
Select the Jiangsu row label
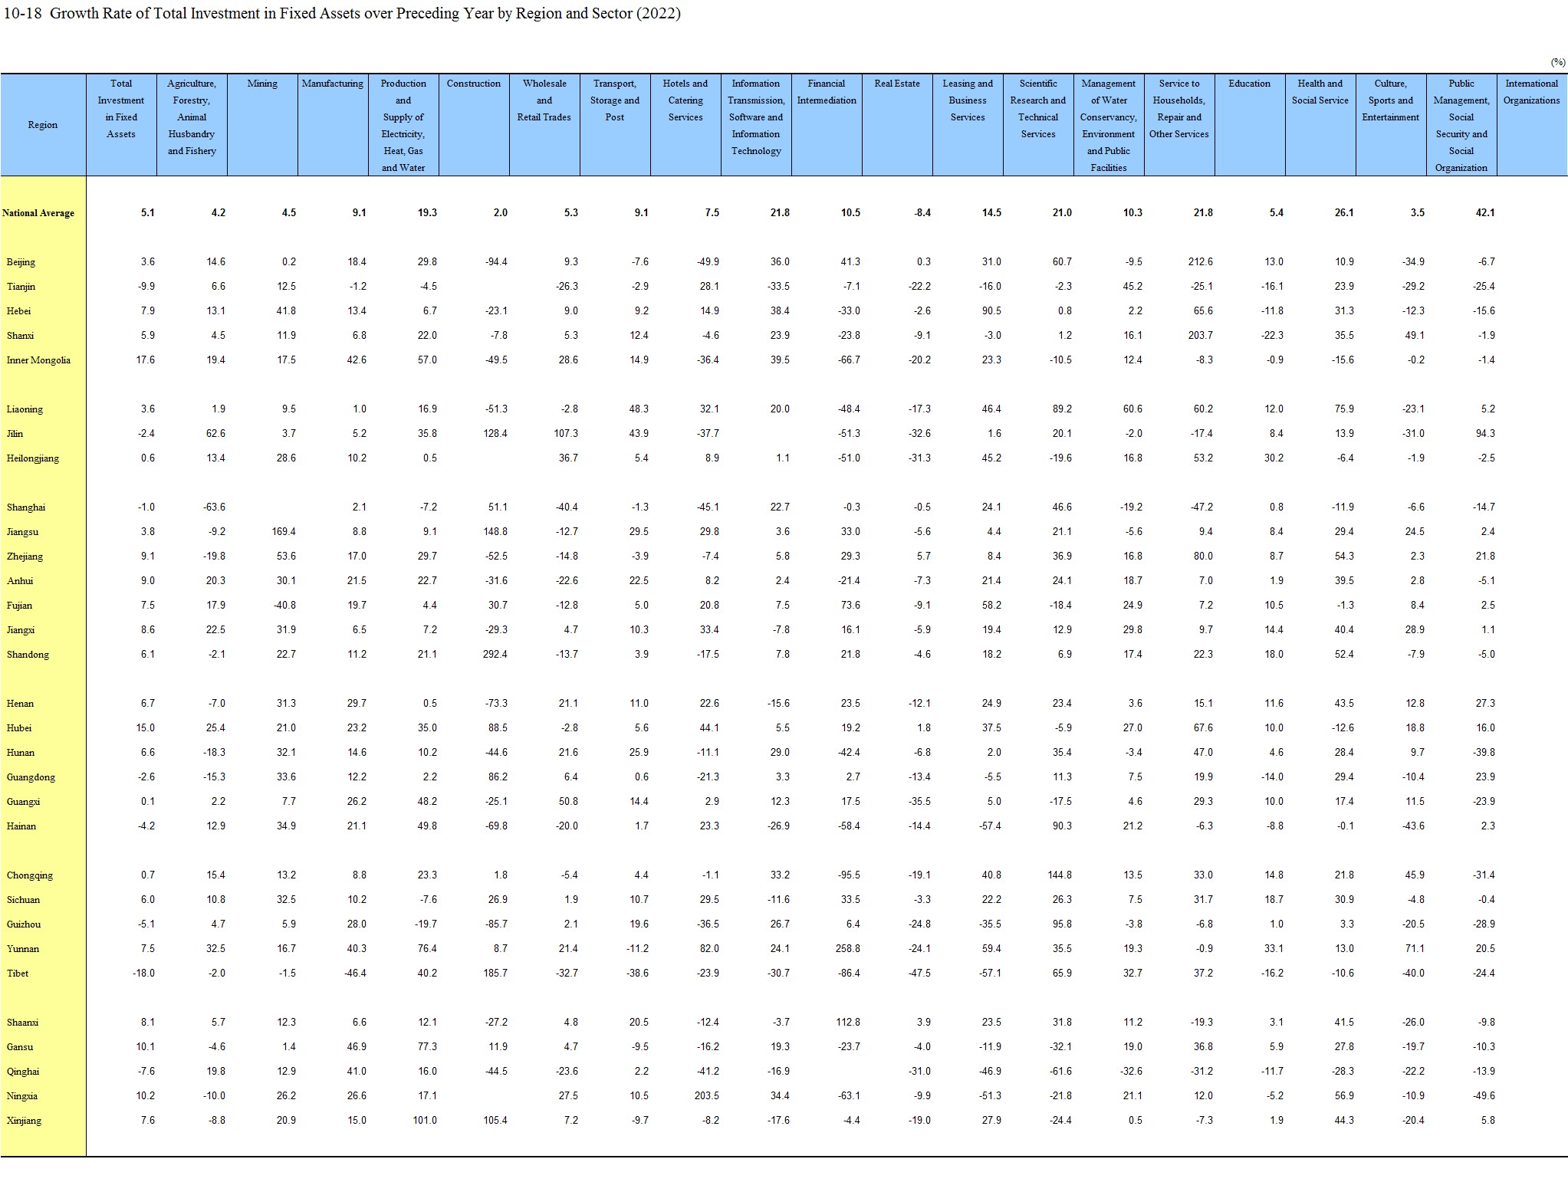22,532
